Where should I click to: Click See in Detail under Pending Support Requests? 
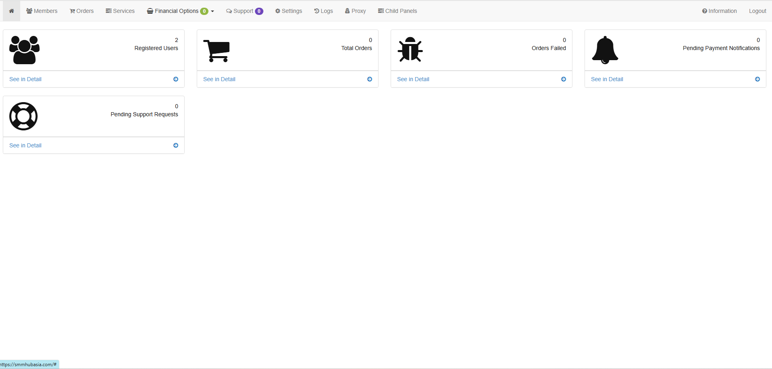coord(25,145)
